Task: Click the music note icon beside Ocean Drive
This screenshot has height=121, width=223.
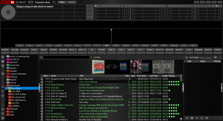Action: (x=42, y=84)
